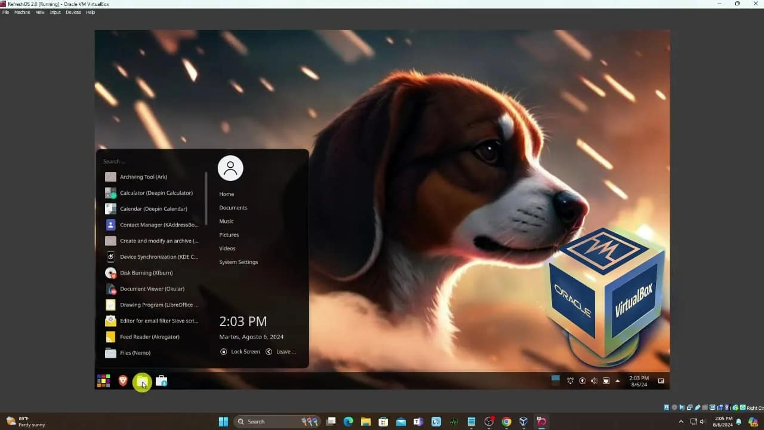This screenshot has height=430, width=764.
Task: Click the red shield icon on the panel
Action: 122,380
